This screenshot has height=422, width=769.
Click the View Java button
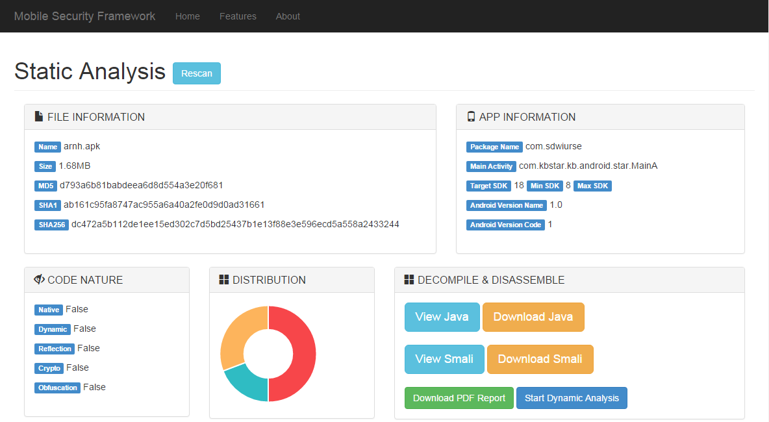tap(442, 317)
